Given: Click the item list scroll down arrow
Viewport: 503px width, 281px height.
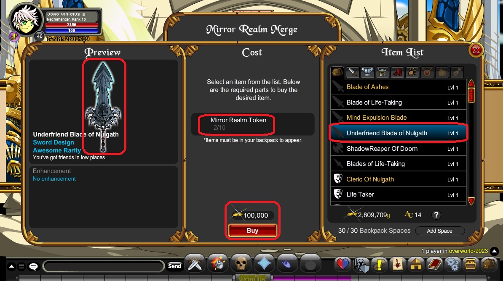Looking at the screenshot, I should 471,201.
